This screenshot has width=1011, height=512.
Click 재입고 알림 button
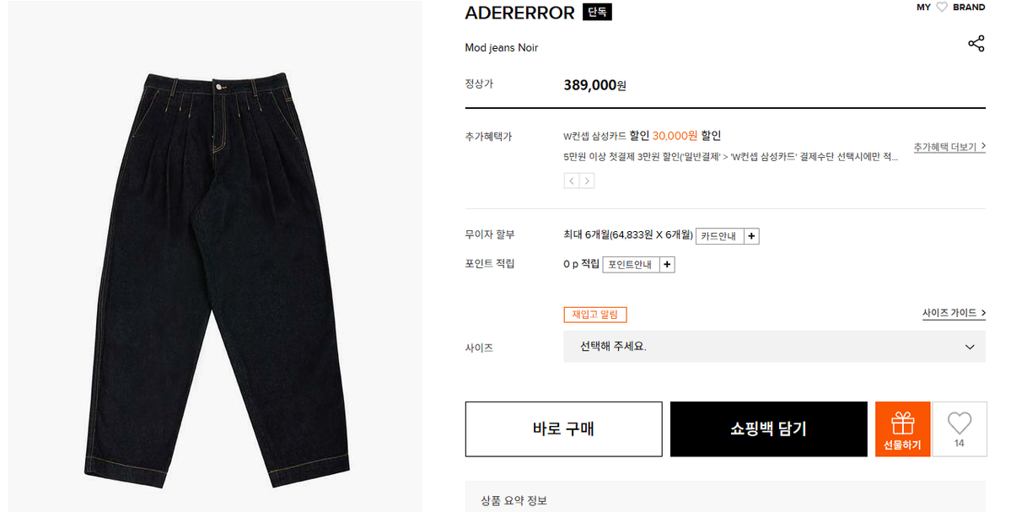595,315
